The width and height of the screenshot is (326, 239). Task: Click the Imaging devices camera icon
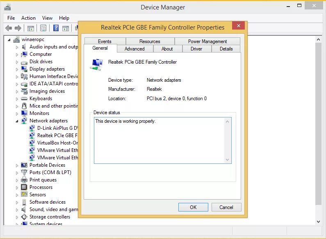(24, 91)
